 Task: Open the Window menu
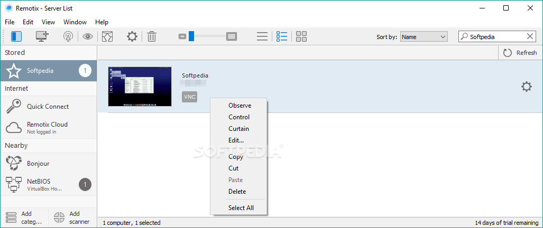75,22
